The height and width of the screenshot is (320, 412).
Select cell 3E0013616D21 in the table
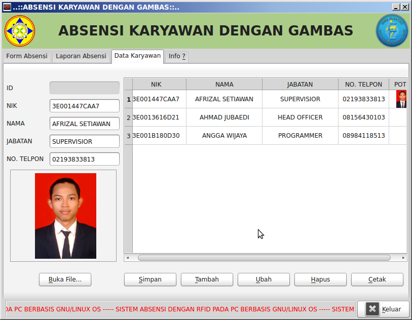(x=159, y=117)
